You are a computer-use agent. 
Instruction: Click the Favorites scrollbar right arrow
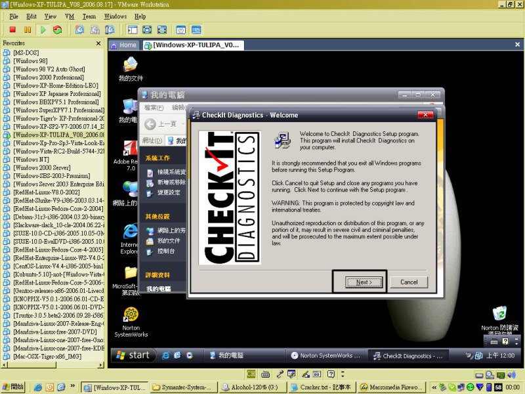pos(101,364)
